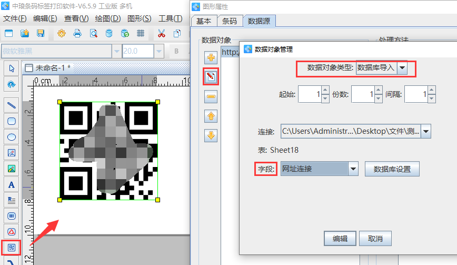The width and height of the screenshot is (457, 265).
Task: Open the 工具(T) menu
Action: (x=171, y=18)
